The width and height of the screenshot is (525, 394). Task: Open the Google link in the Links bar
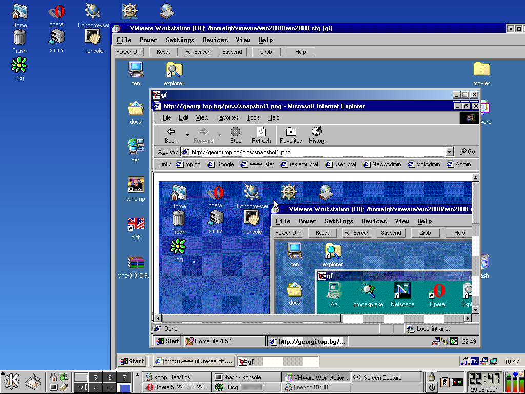coord(220,164)
